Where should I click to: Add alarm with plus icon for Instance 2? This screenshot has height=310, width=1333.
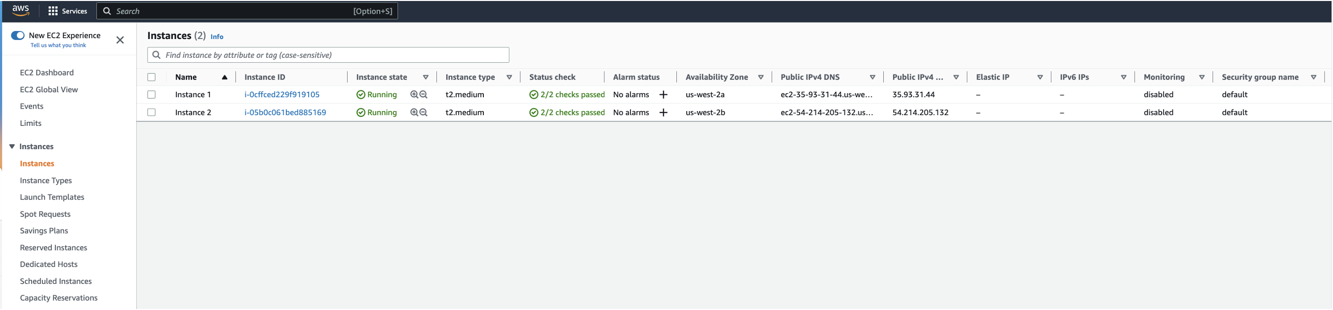pyautogui.click(x=664, y=113)
